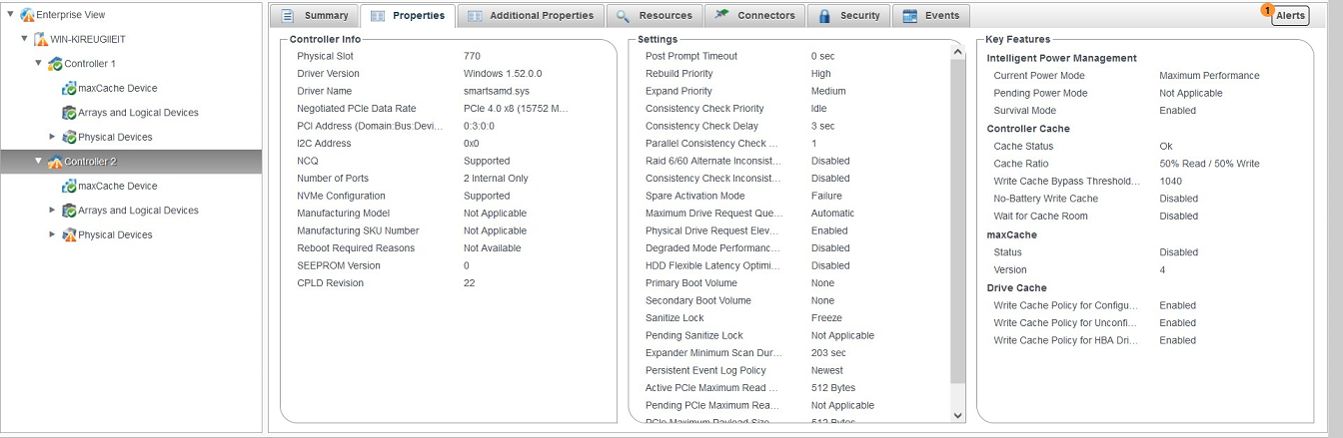The height and width of the screenshot is (438, 1343).
Task: Collapse the Controller 1 tree node
Action: pyautogui.click(x=39, y=64)
